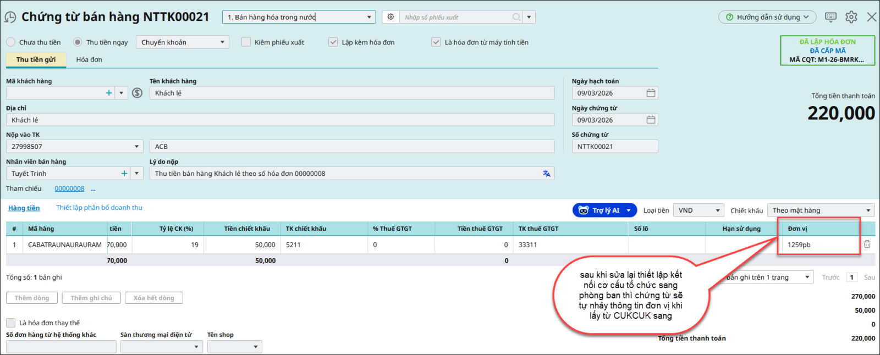The height and width of the screenshot is (355, 880).
Task: Click the dollar circle icon next to customer code
Action: [x=137, y=93]
